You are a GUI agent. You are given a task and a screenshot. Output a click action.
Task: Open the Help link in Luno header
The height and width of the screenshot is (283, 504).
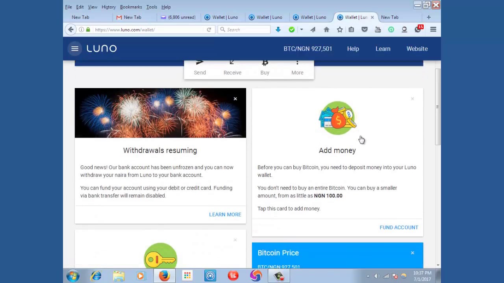pyautogui.click(x=353, y=49)
